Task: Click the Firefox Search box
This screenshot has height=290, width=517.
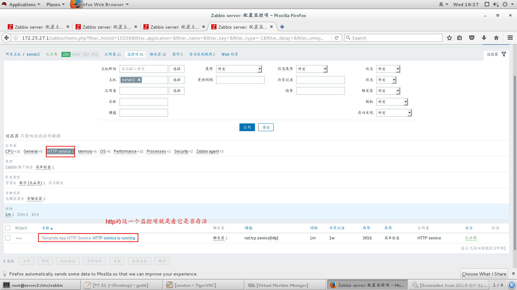Action: [393, 38]
